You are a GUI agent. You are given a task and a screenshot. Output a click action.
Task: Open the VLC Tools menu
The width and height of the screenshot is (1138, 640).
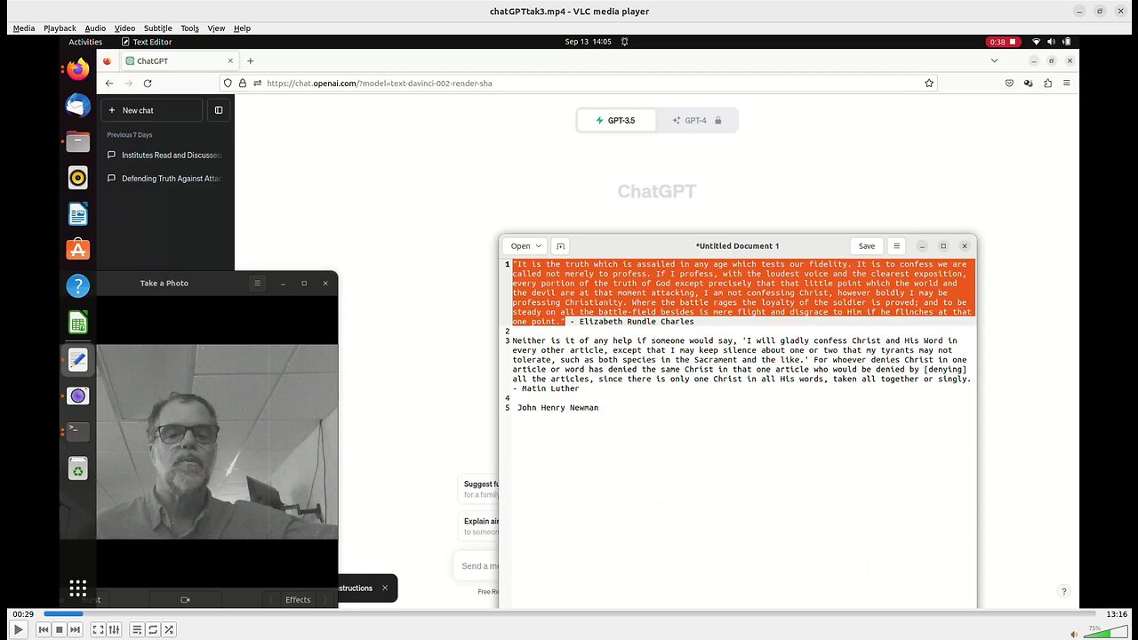tap(190, 28)
